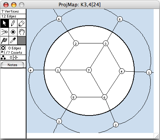Select outer vertex 5 in the blue region
The width and height of the screenshot is (160, 140).
click(x=120, y=19)
